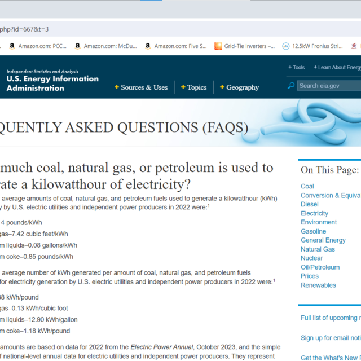Click the page question heading about kilowatthour
The image size is (361, 361).
point(137,176)
